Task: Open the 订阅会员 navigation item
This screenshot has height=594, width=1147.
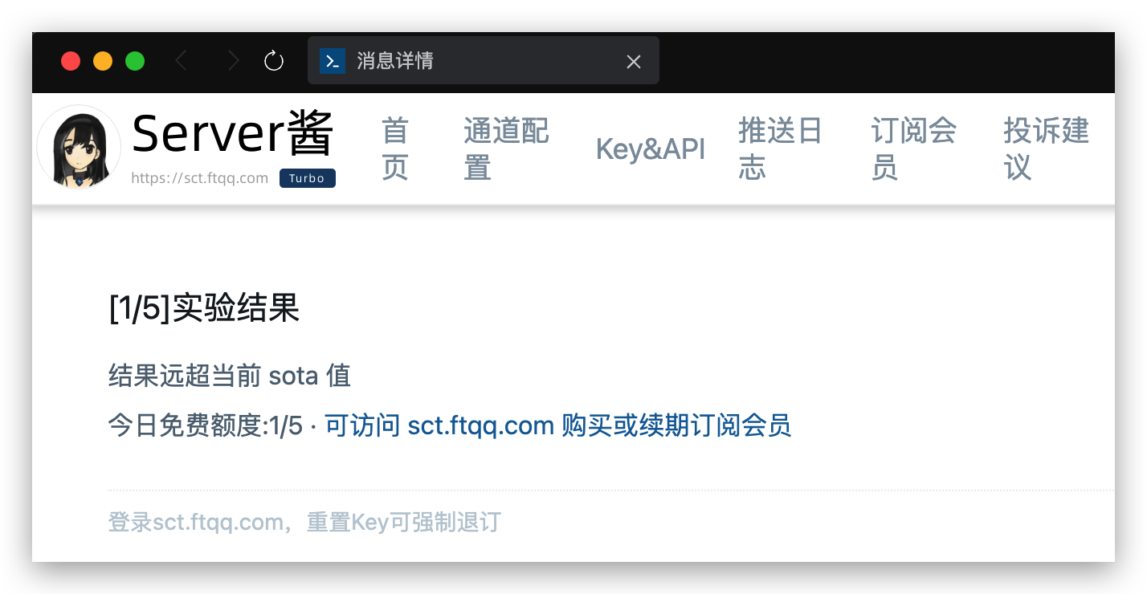Action: (913, 148)
